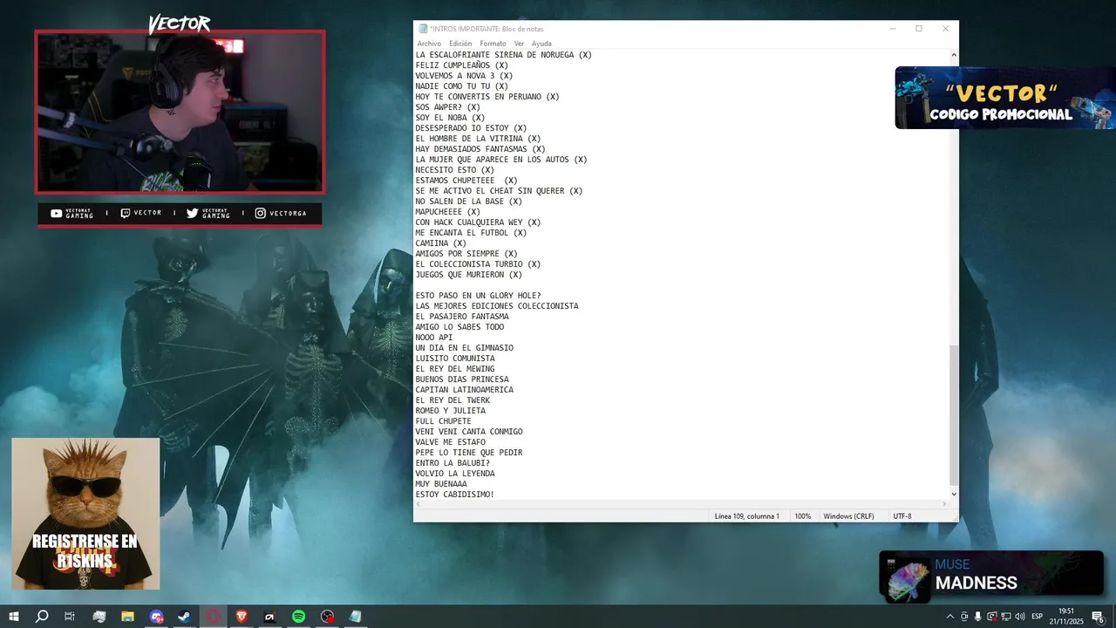This screenshot has height=628, width=1116.
Task: Click the line 'CAPITAN LATINOAMERICA'
Action: (x=465, y=390)
